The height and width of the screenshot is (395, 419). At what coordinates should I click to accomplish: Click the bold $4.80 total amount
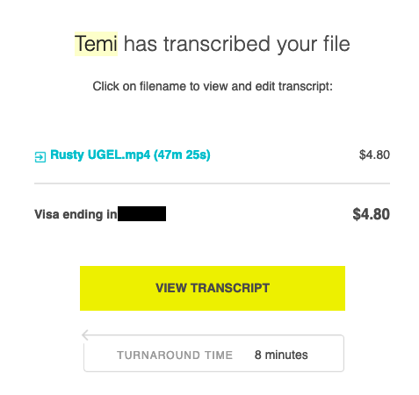point(371,214)
